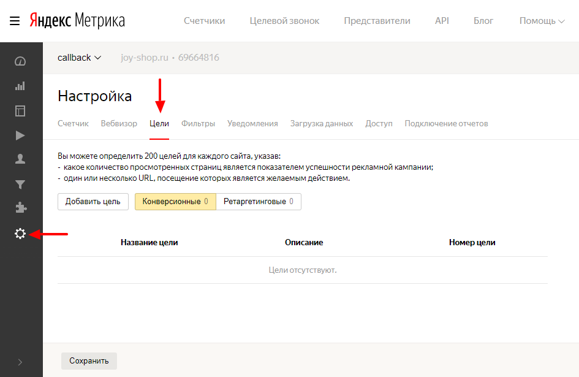This screenshot has height=377, width=579.
Task: Switch to the Фильтры tab
Action: pos(198,123)
